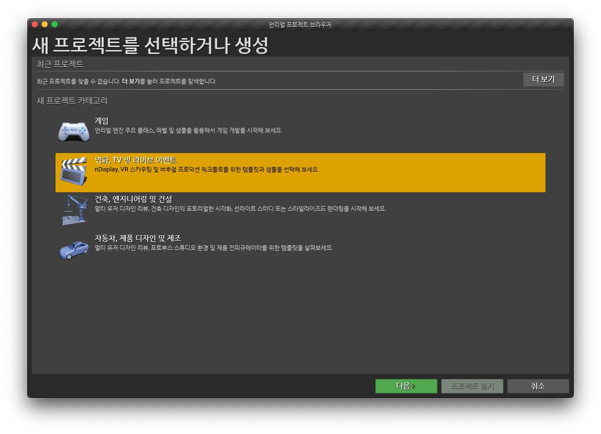601x434 pixels.
Task: Pick the blue car icon for 자동차 category
Action: [x=74, y=249]
